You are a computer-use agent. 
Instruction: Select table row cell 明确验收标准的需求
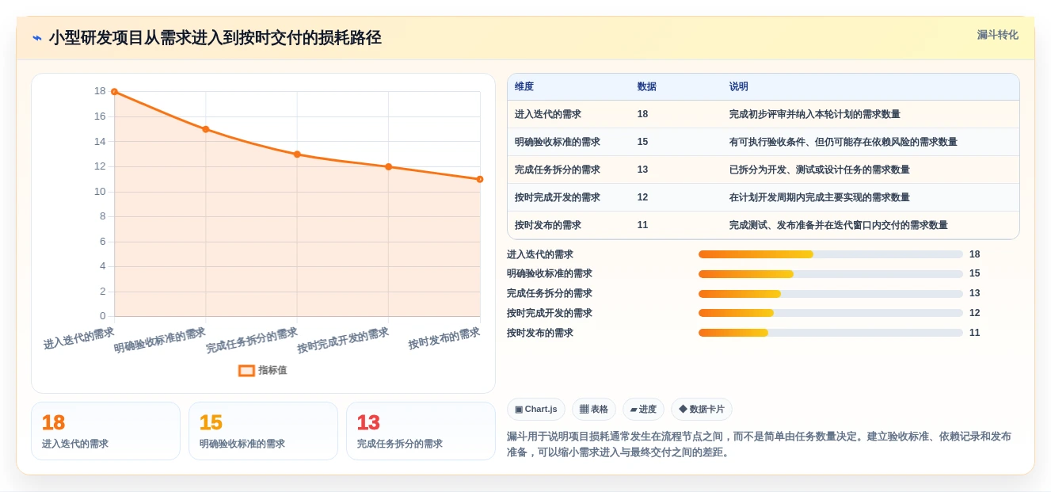click(558, 142)
